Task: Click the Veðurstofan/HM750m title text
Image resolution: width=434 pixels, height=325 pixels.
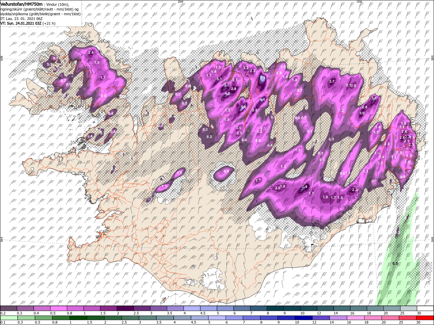Action: [x=21, y=4]
